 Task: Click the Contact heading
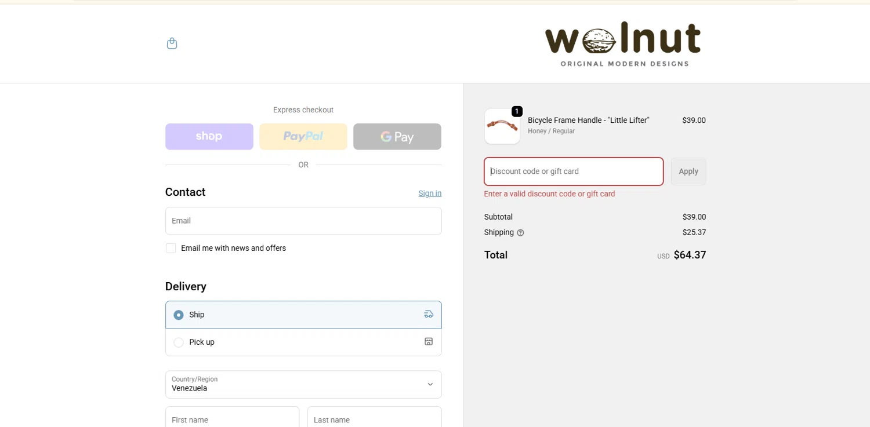click(185, 192)
